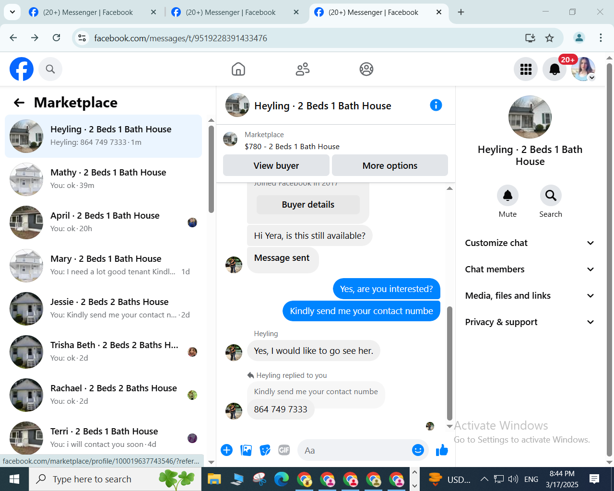Open a new browser tab
Screen dimensions: 614x491
[x=461, y=12]
